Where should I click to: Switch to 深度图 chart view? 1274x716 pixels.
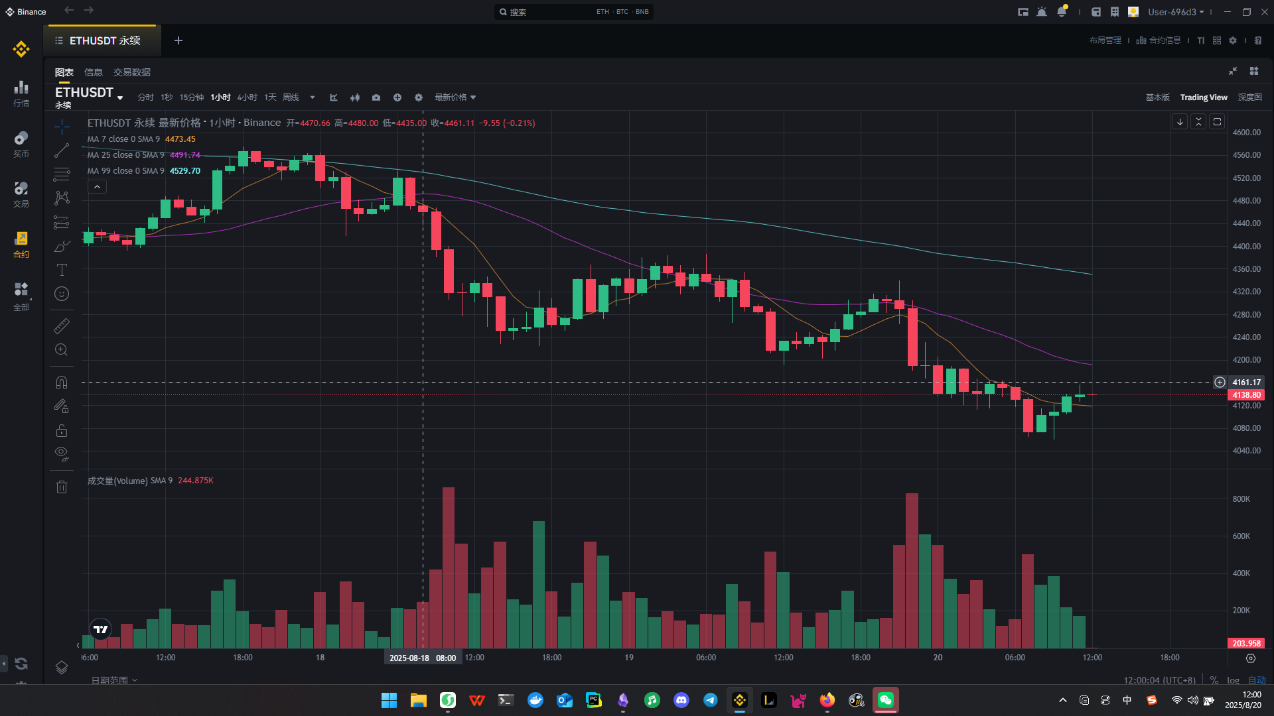pos(1250,97)
